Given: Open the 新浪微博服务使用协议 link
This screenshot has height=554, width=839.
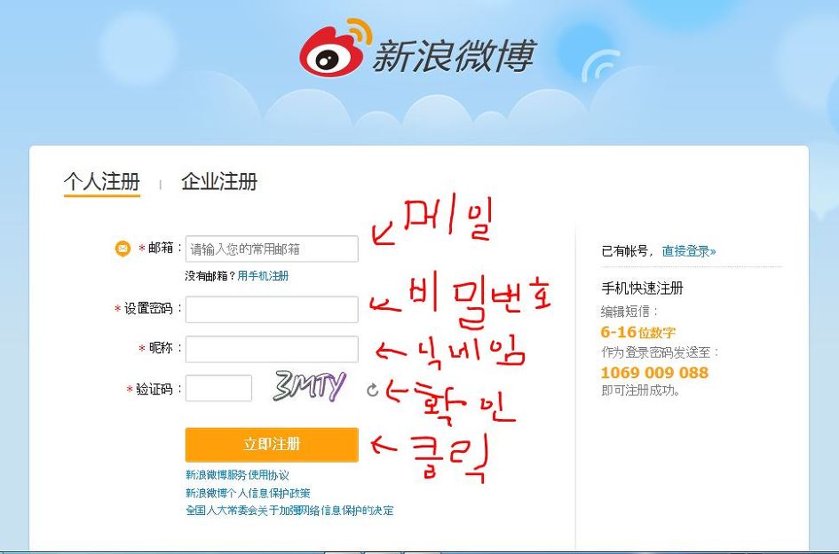Looking at the screenshot, I should 238,475.
